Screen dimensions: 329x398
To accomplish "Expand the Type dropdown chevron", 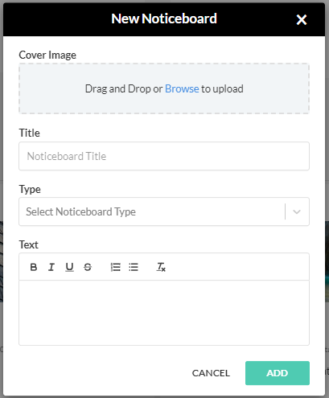I will coord(297,211).
